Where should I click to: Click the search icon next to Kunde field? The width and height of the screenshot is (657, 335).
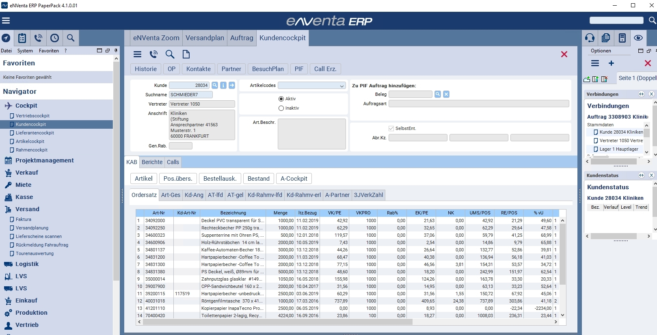click(x=215, y=85)
